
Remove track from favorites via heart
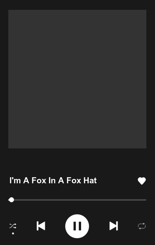coord(142,181)
